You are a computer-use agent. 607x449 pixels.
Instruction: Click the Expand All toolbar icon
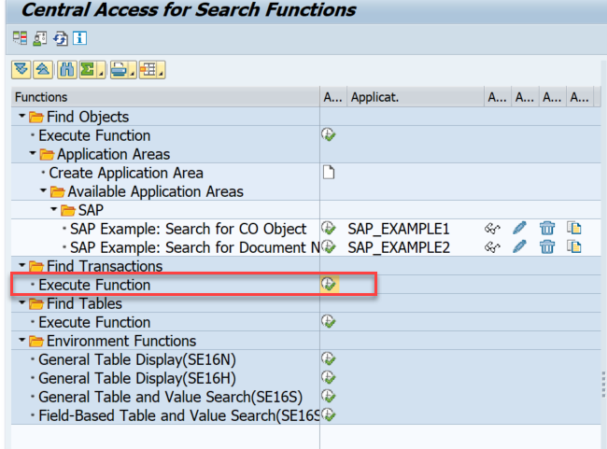(21, 70)
